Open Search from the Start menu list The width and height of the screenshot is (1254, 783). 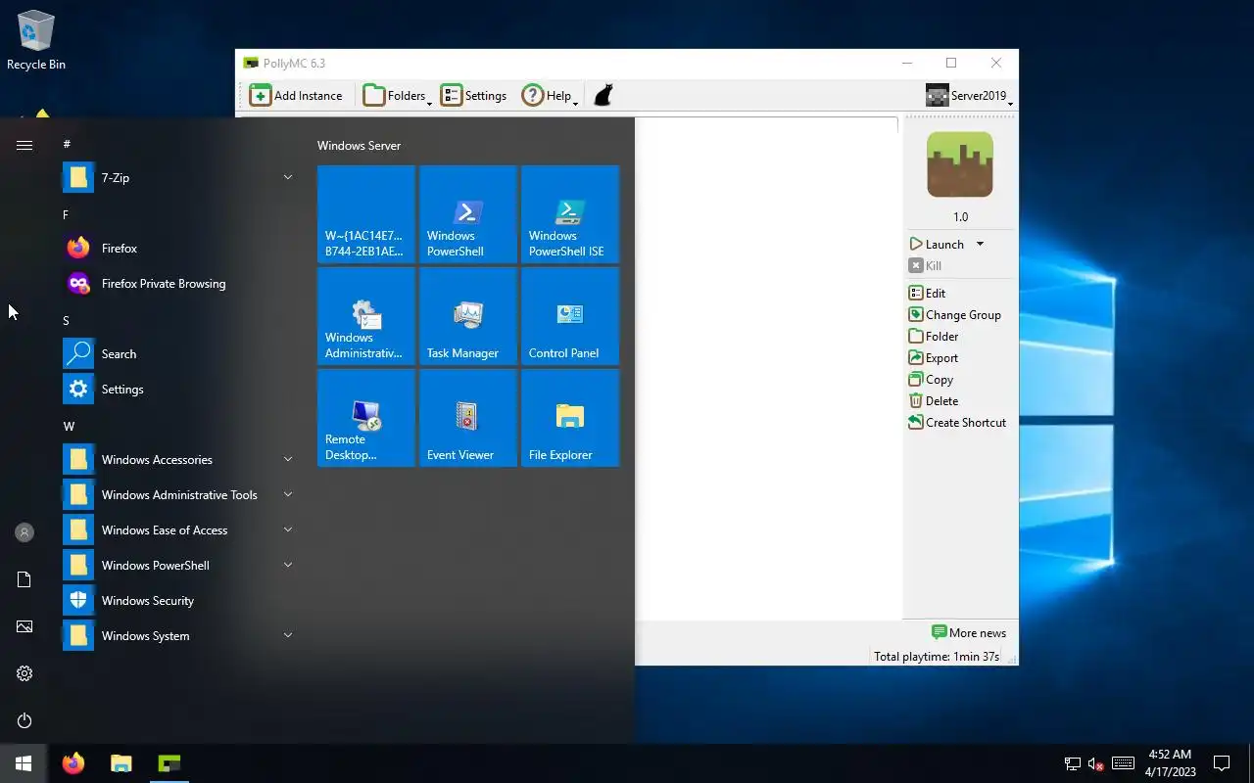pyautogui.click(x=180, y=353)
